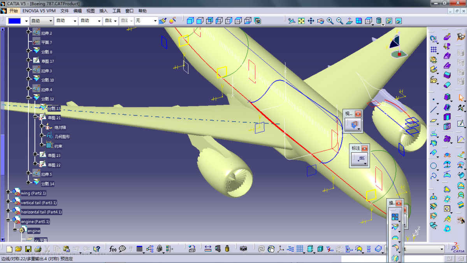
Task: Expand the 几何图形 tree node
Action: click(x=42, y=136)
